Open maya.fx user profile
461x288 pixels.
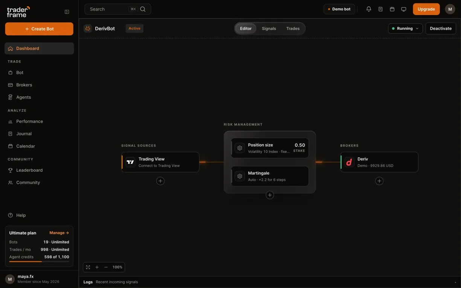tap(39, 279)
